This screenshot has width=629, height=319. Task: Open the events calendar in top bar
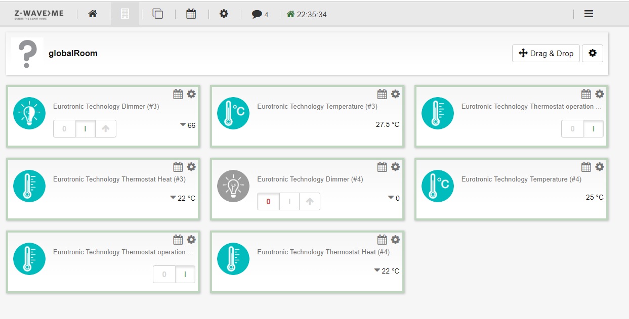pyautogui.click(x=191, y=14)
